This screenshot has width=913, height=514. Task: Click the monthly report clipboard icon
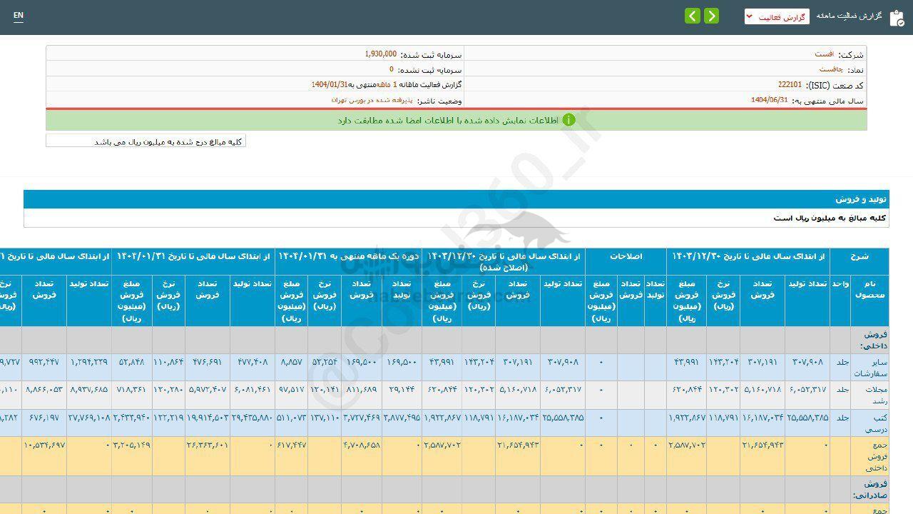pyautogui.click(x=896, y=18)
